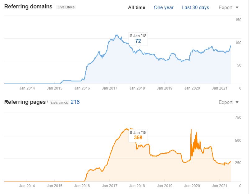Click the Referring pages heading

pyautogui.click(x=25, y=102)
